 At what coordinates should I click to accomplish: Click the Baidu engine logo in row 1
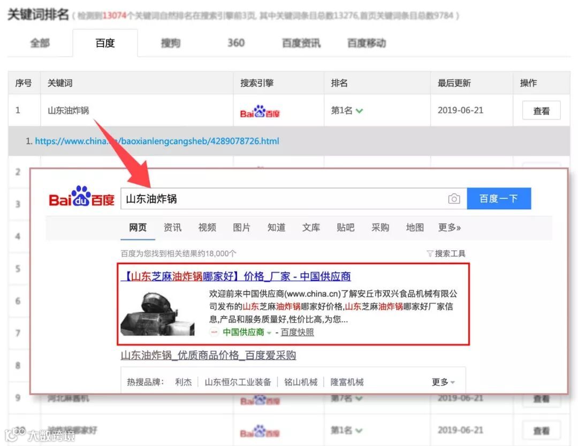tap(260, 111)
